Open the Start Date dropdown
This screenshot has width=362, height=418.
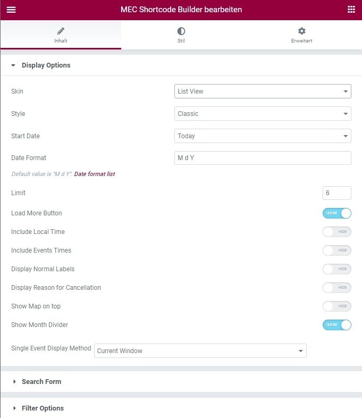click(x=263, y=136)
